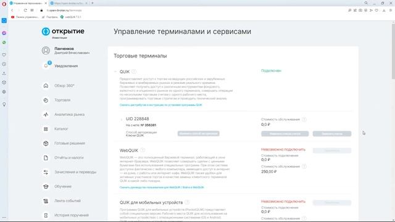This screenshot has width=395, height=222.
Task: Click the lightbulb icon in Opera sidebar
Action: pyautogui.click(x=4, y=104)
